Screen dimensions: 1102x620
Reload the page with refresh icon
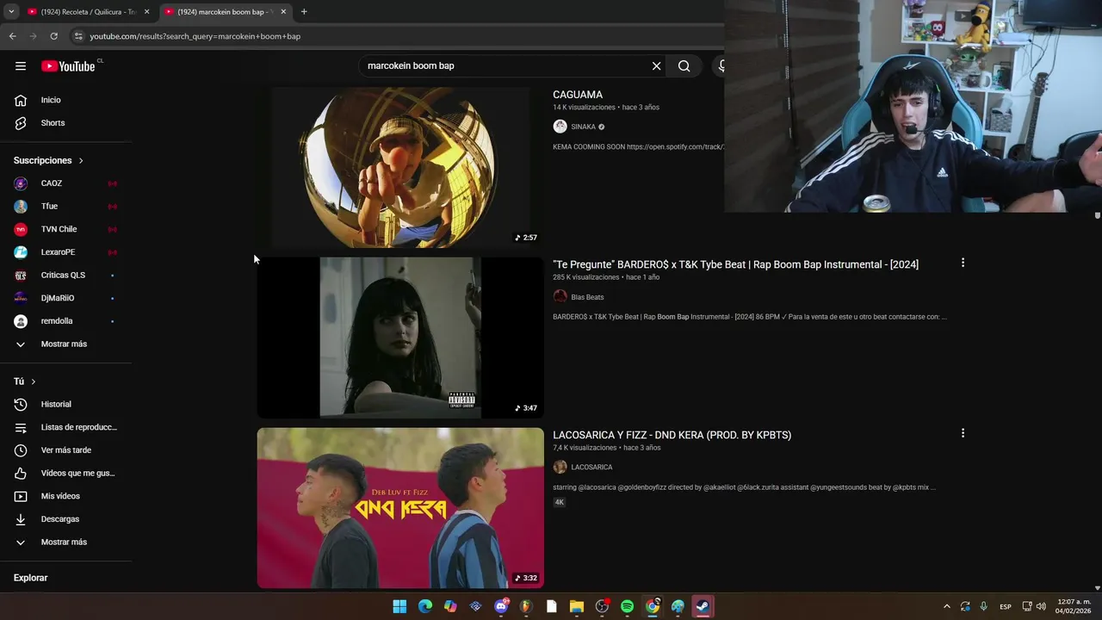pos(53,36)
